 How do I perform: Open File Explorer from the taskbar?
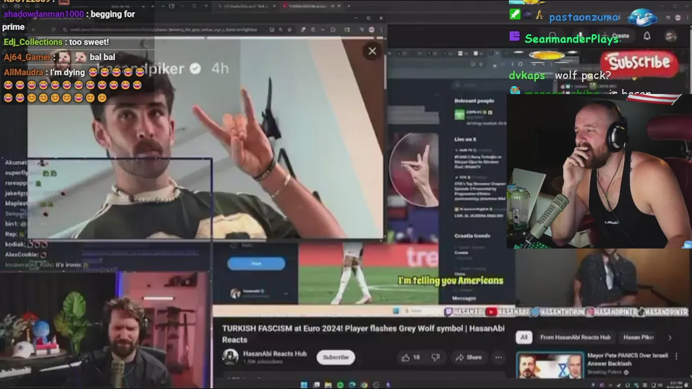click(328, 385)
